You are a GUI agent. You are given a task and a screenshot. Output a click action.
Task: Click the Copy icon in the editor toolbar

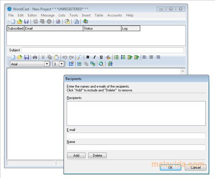(50, 57)
